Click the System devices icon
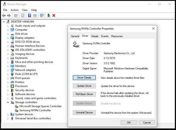The image size is (176, 130). (x=12, y=114)
